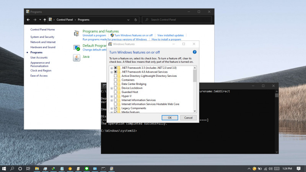Expand the .NET Framework 4.8 Advanced Services node
This screenshot has height=172, width=306.
click(112, 72)
